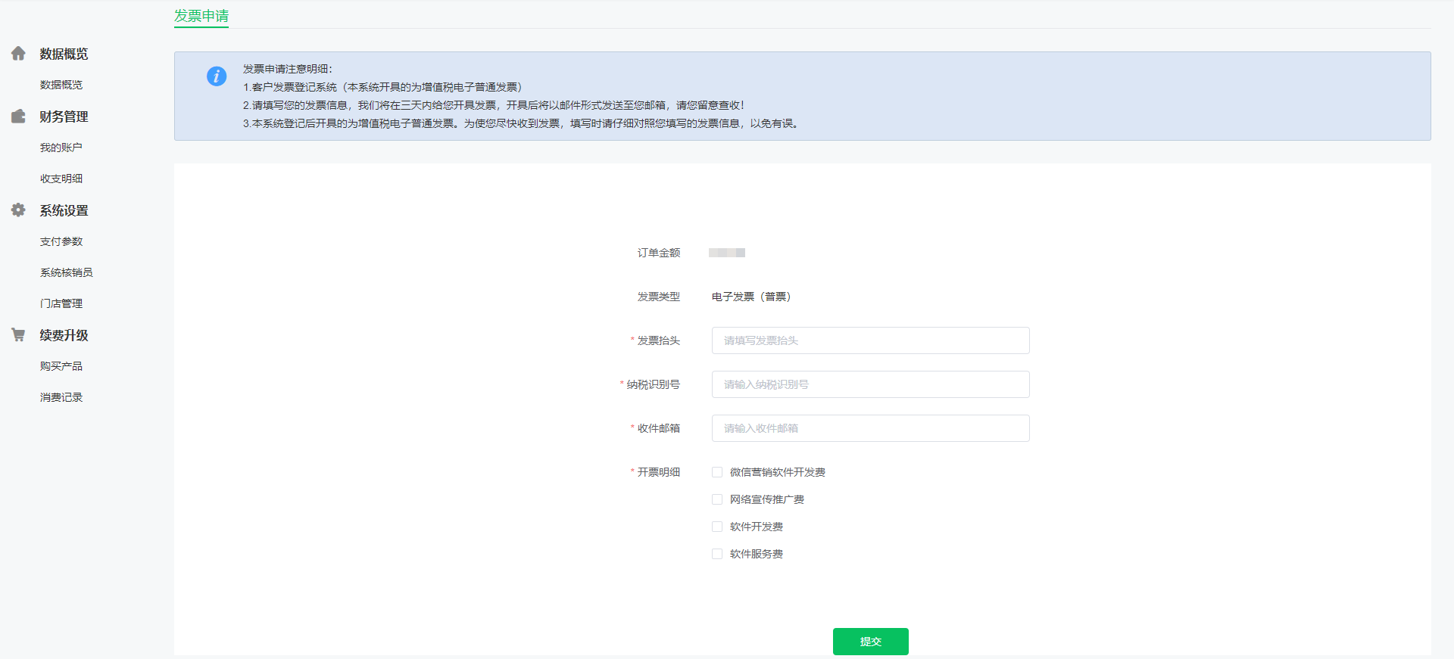Viewport: 1454px width, 659px height.
Task: Click the blue info icon in notice banner
Action: [217, 76]
